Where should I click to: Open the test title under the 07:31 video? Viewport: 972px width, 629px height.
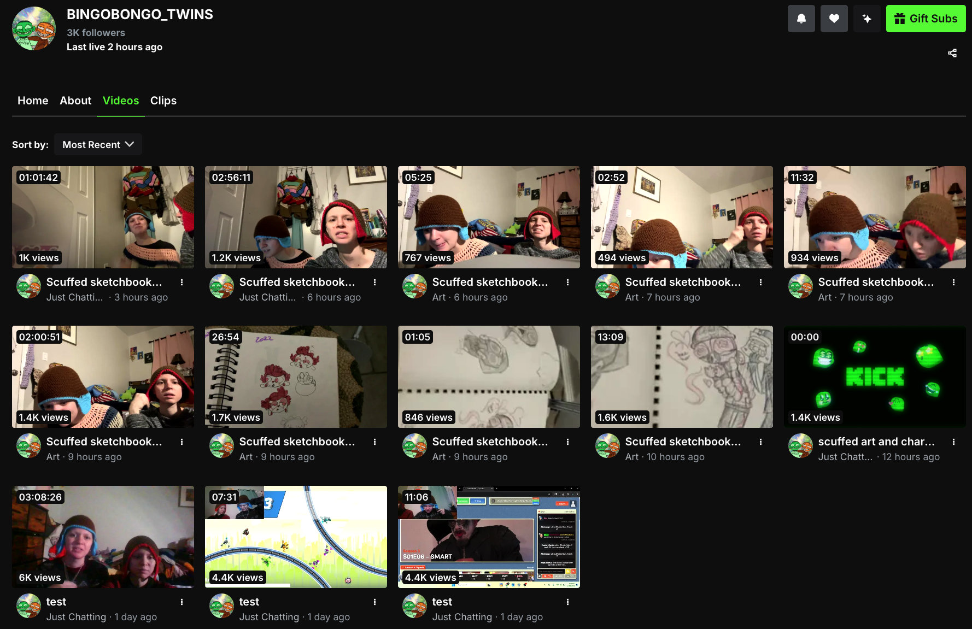(x=249, y=602)
